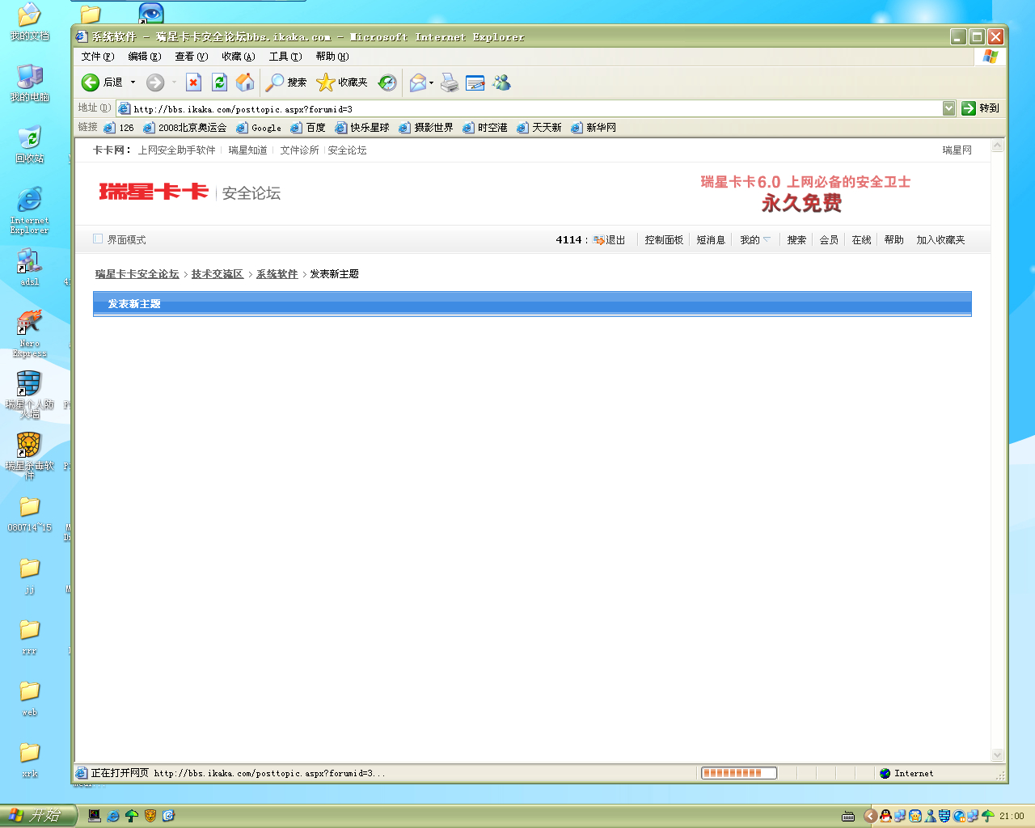Open the 控制面板 link
Image resolution: width=1035 pixels, height=828 pixels.
(664, 239)
